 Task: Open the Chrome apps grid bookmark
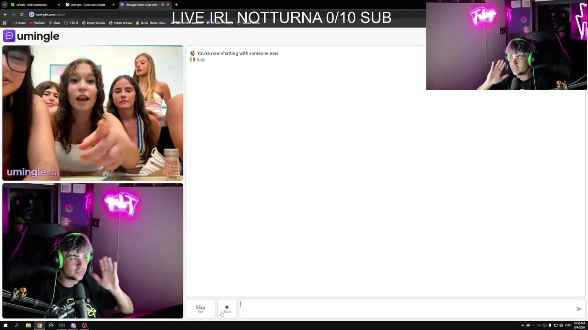point(5,23)
